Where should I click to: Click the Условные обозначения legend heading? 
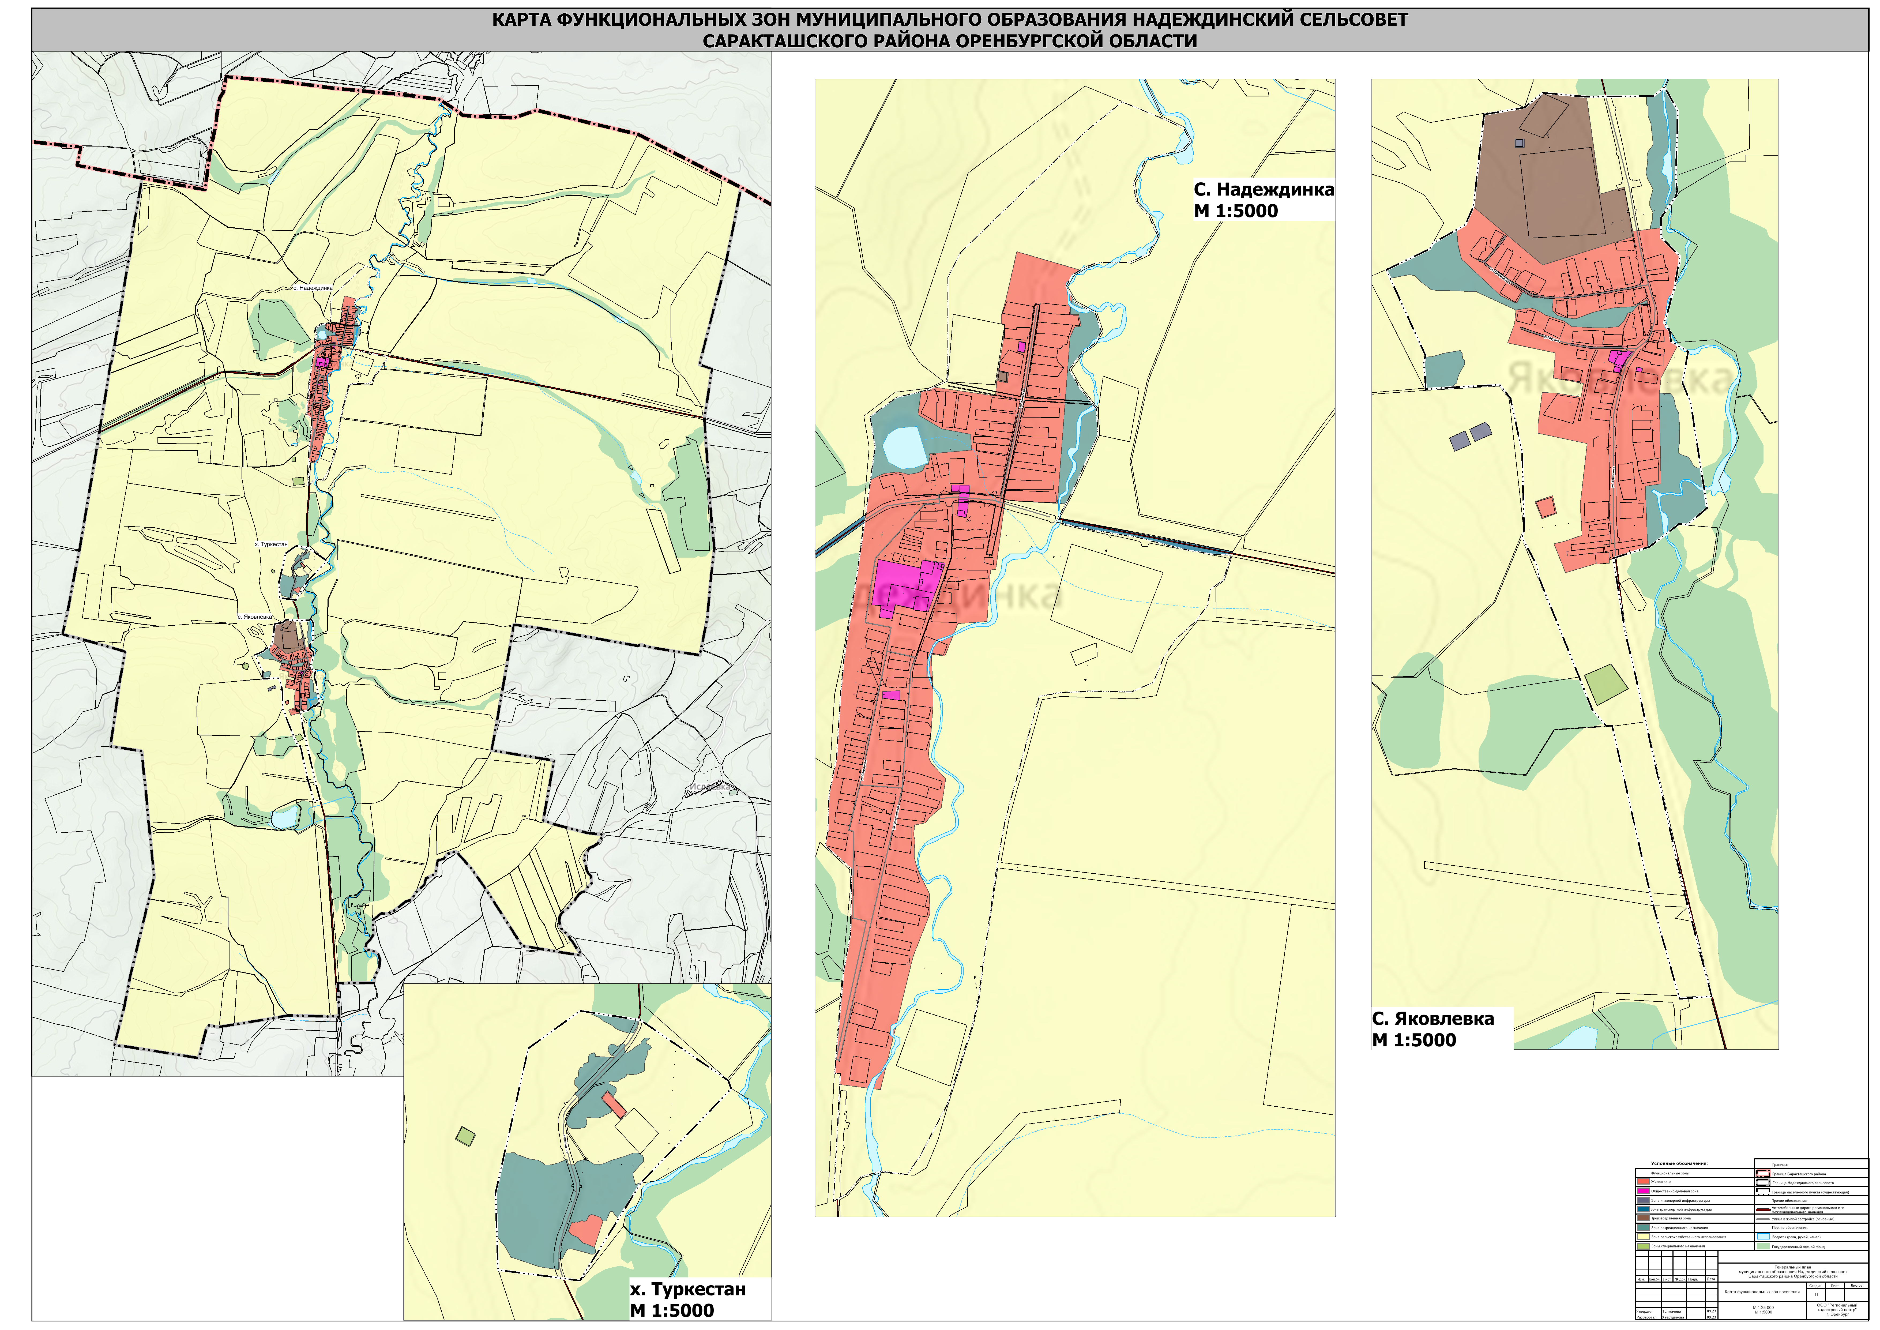(1679, 1164)
